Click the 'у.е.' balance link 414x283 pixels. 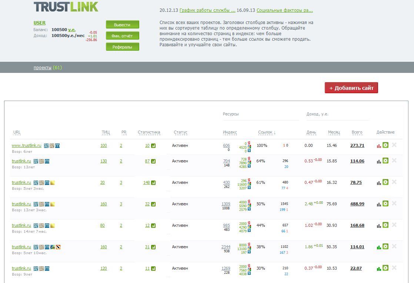(x=72, y=30)
